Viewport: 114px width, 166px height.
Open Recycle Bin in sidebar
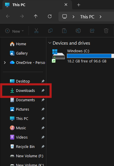(x=22, y=146)
